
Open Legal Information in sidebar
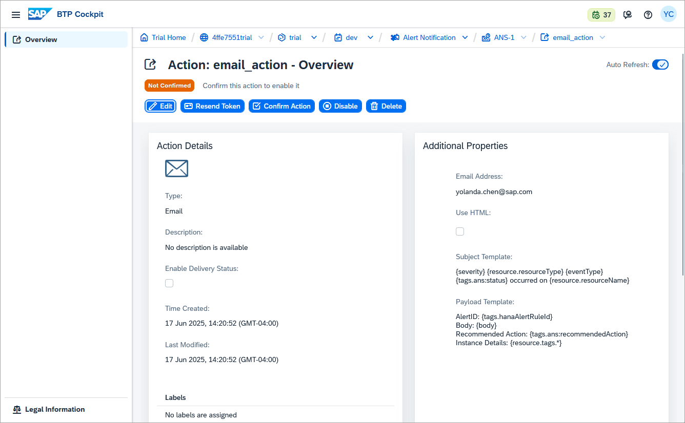pyautogui.click(x=66, y=409)
